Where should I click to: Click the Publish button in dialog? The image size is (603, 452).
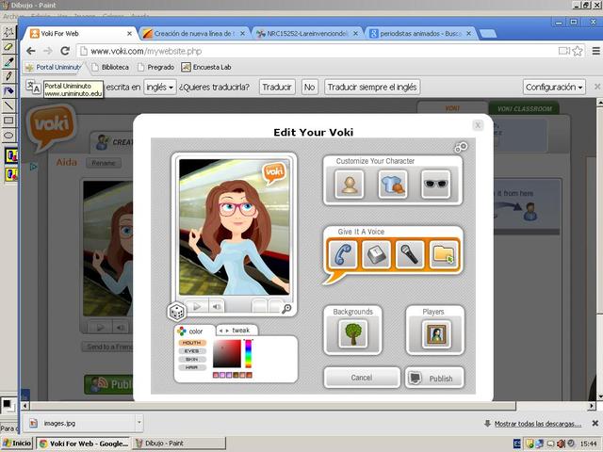coord(434,379)
